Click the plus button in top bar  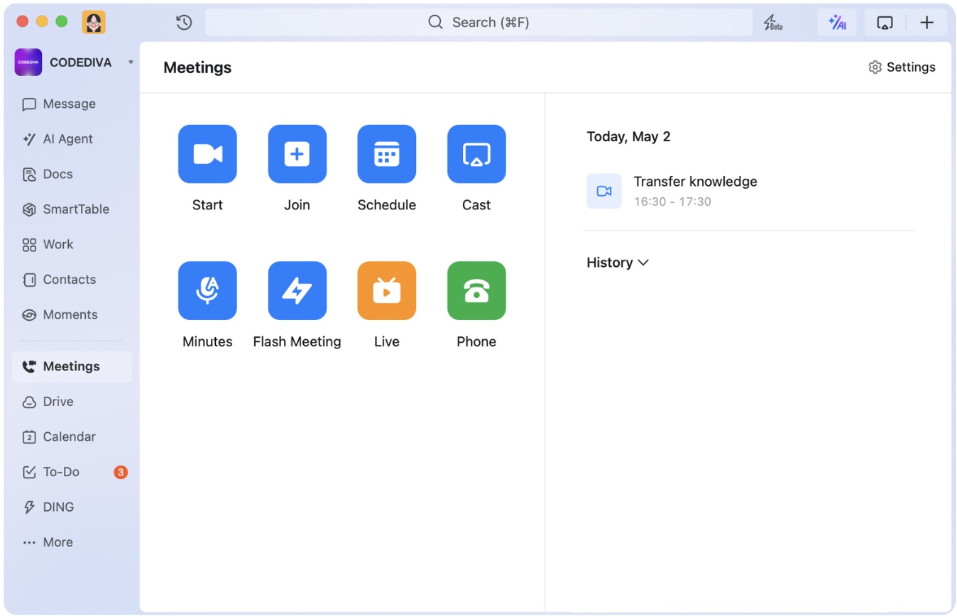[926, 23]
